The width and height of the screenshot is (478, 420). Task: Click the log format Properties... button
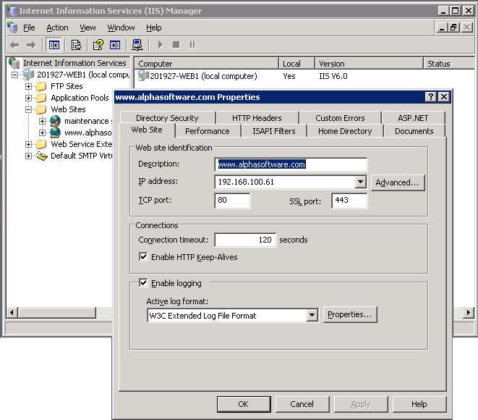point(350,314)
